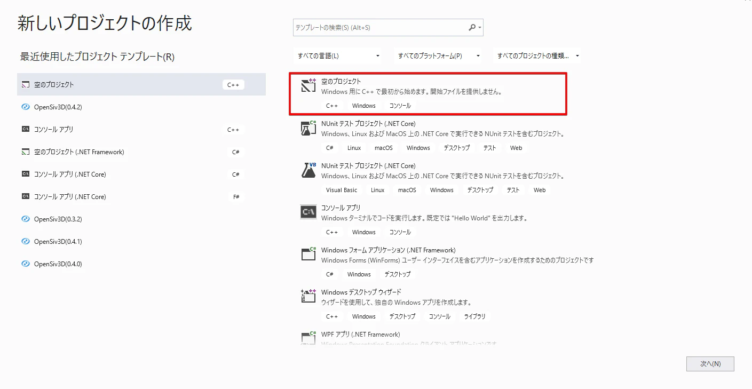Select recent OpenSiv3D(0.4.0) name
Image resolution: width=752 pixels, height=389 pixels.
tap(58, 264)
